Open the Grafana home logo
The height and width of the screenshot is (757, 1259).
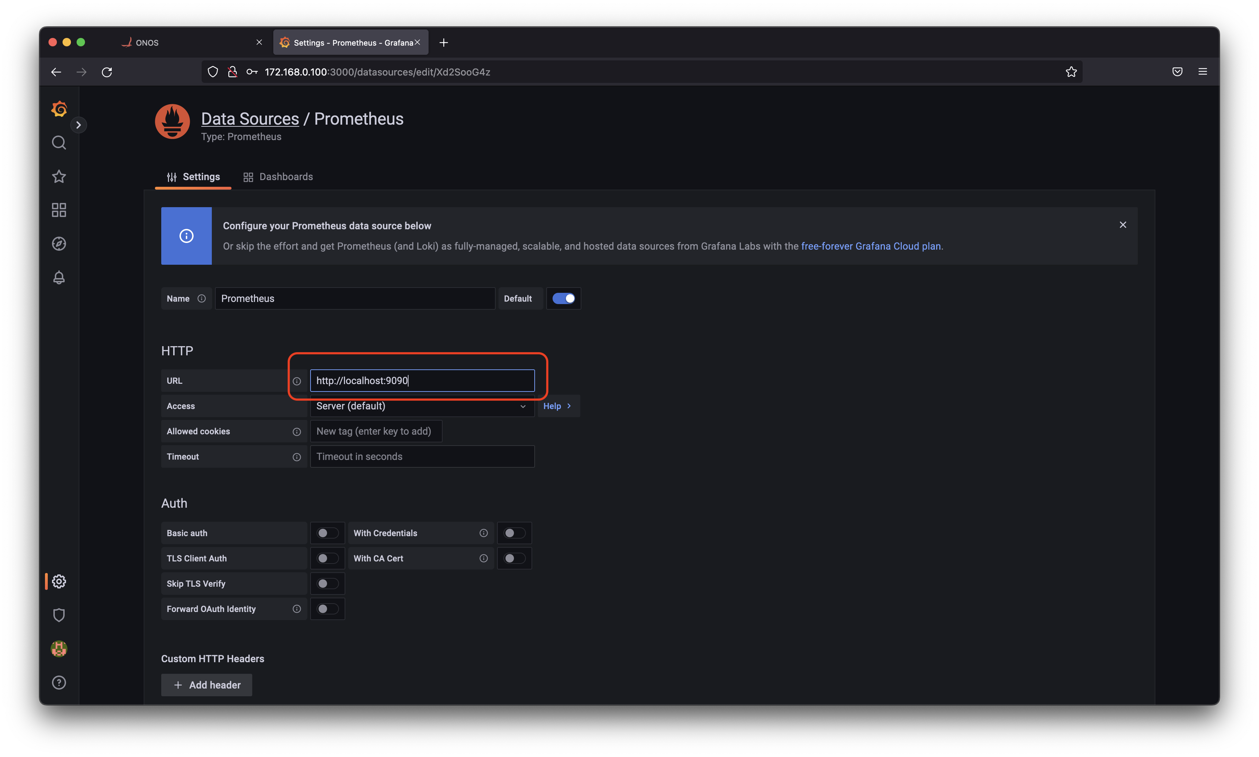click(59, 108)
